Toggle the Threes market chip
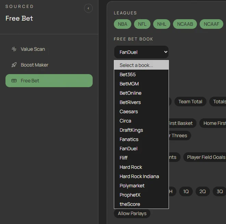226x224 pixels. (x=180, y=135)
